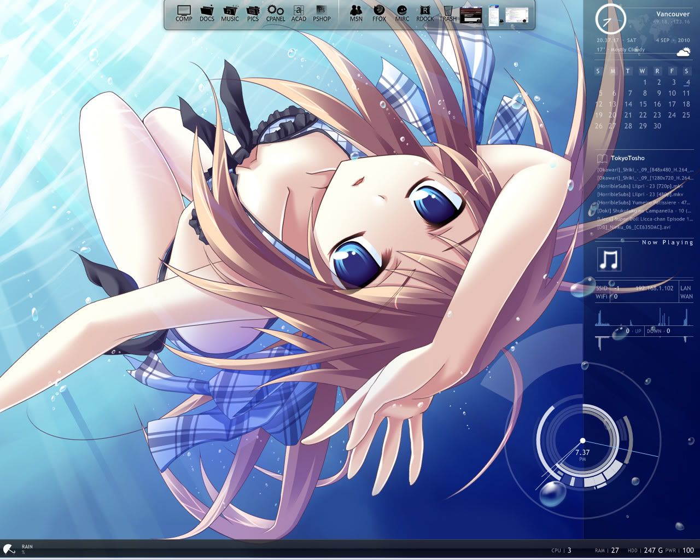
Task: Click the HDD 247 G readout
Action: [x=645, y=550]
